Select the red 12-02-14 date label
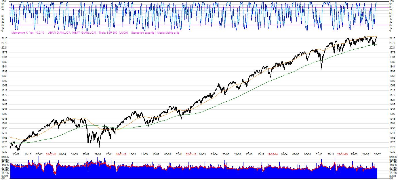Viewport: 398px width, 180px height. tap(273, 154)
